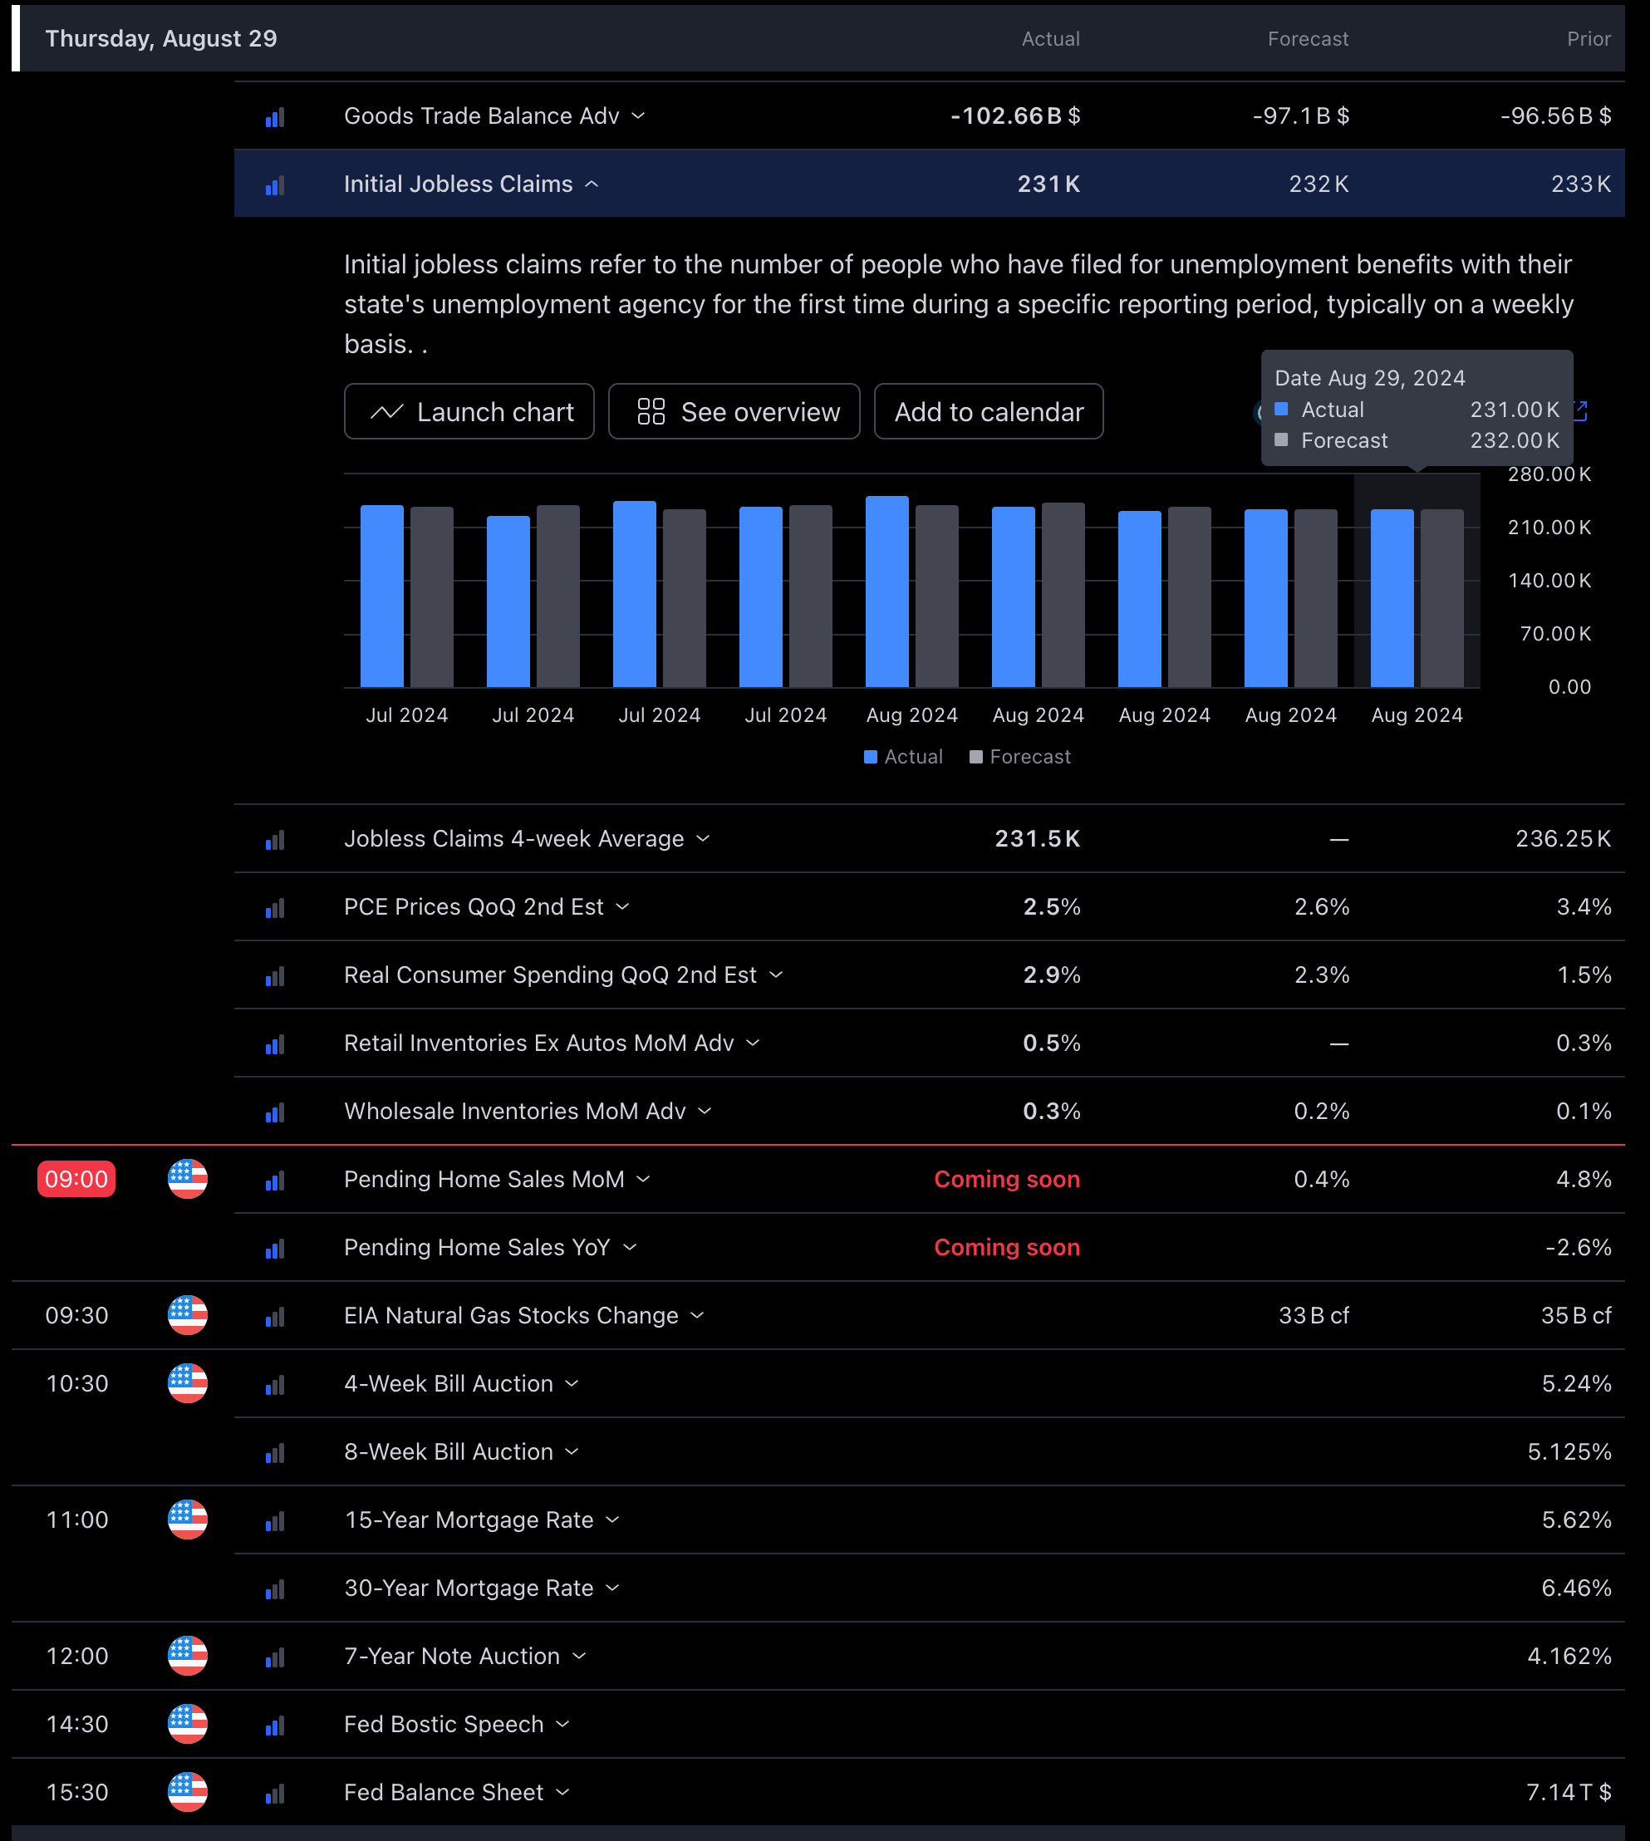This screenshot has width=1650, height=1841.
Task: Expand Goods Trade Balance Adv details
Action: click(x=638, y=116)
